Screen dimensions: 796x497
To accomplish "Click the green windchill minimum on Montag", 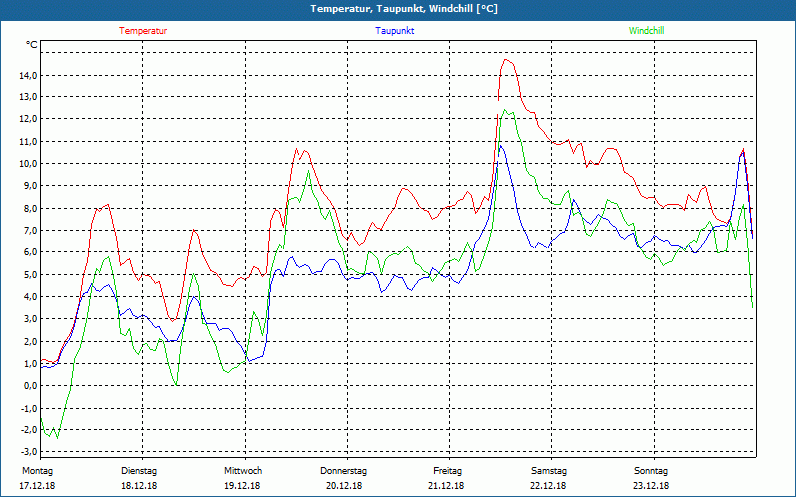I will pos(57,438).
